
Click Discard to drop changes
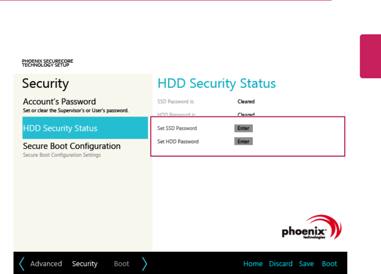tap(281, 264)
